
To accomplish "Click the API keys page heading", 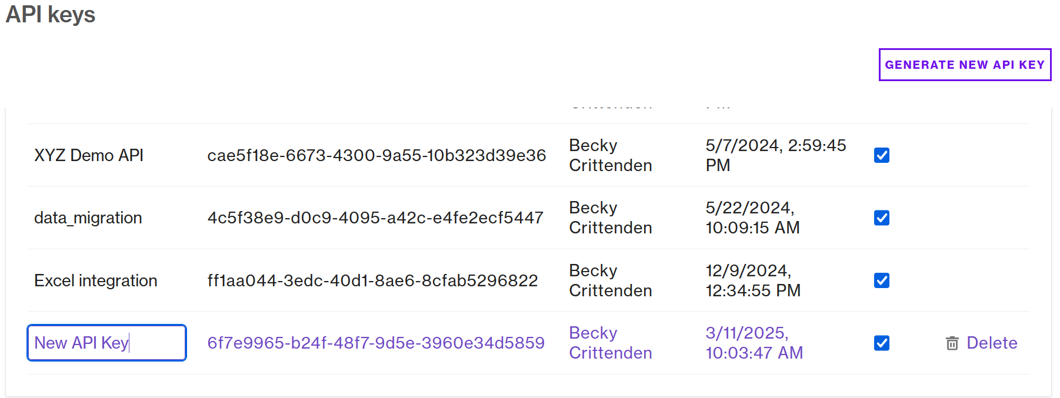I will tap(51, 15).
